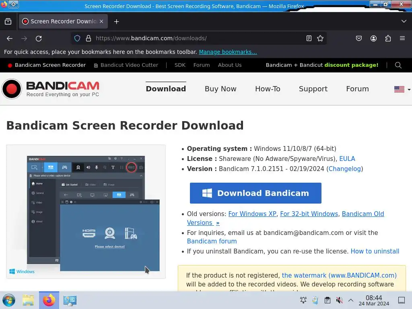Open the US flag language dropdown

[402, 89]
